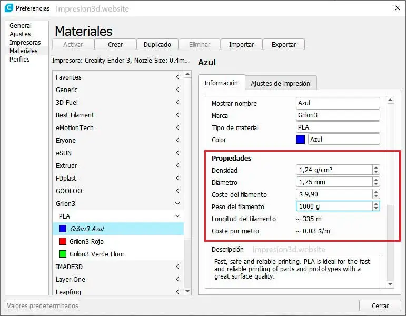406x316 pixels.
Task: Expand the GOOFOO brand group
Action: point(177,191)
